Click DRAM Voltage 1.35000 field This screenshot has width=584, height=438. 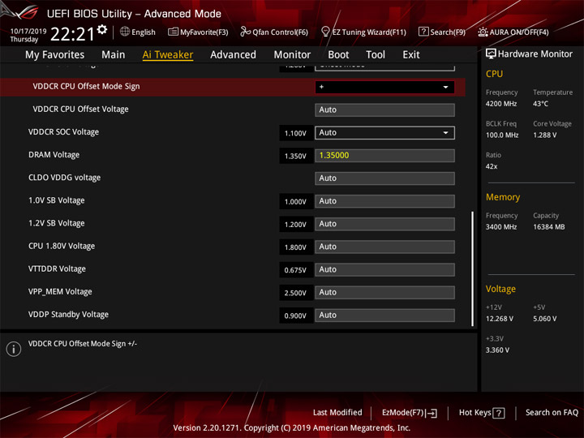click(x=384, y=155)
